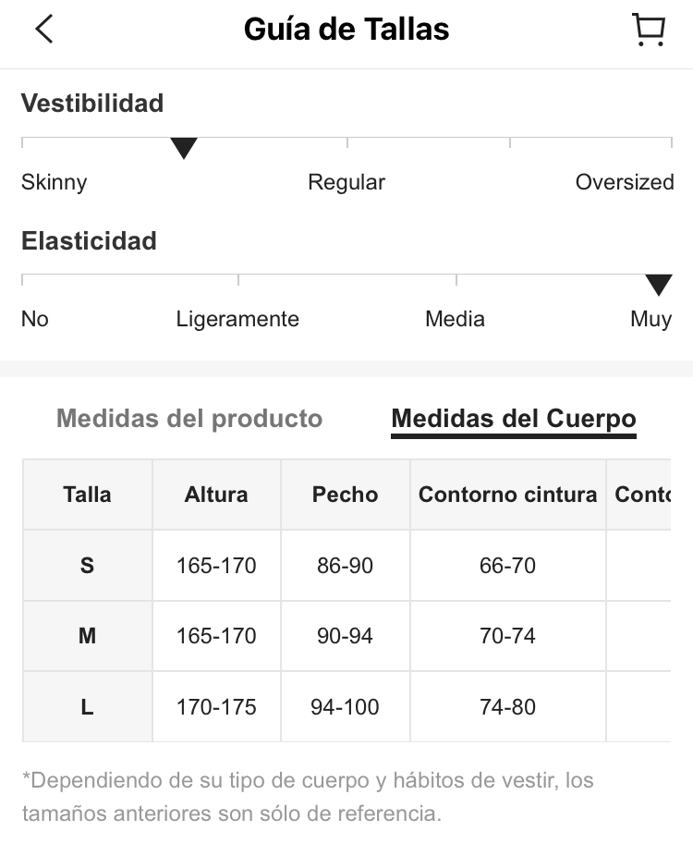Select the M size row label
This screenshot has height=868, width=693.
click(x=88, y=636)
